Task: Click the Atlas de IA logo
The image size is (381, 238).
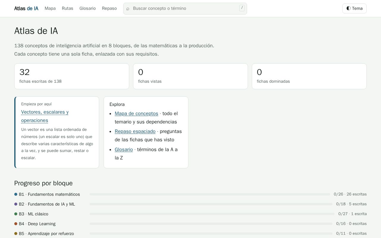Action: tap(26, 8)
